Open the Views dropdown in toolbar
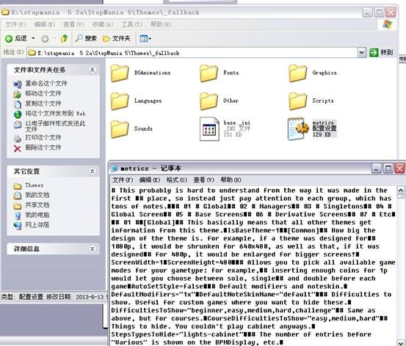Image resolution: width=406 pixels, height=346 pixels. pos(145,39)
